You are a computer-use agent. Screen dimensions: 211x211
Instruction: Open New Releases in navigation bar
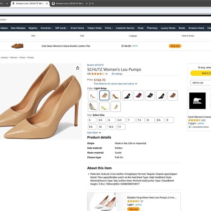pyautogui.click(x=18, y=28)
